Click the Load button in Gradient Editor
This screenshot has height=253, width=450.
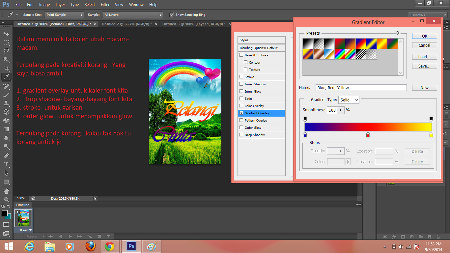click(424, 56)
